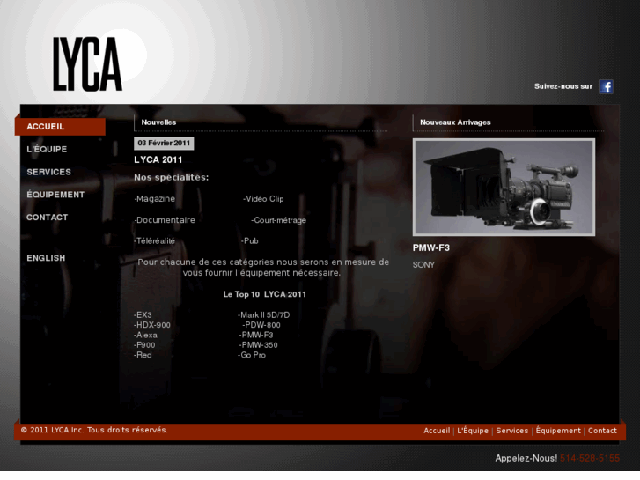640x480 pixels.
Task: Click footer link Équipement
Action: point(558,431)
